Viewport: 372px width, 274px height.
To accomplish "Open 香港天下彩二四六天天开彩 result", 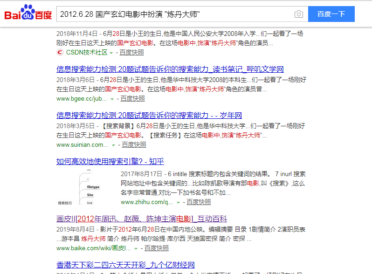I will click(126, 265).
